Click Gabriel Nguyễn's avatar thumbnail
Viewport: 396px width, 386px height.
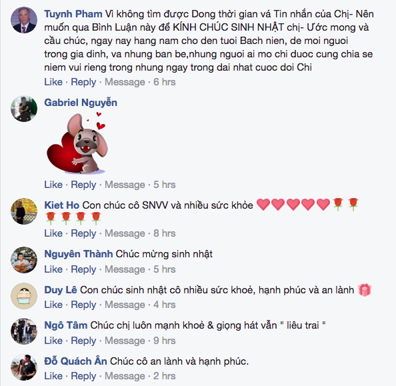pyautogui.click(x=24, y=109)
